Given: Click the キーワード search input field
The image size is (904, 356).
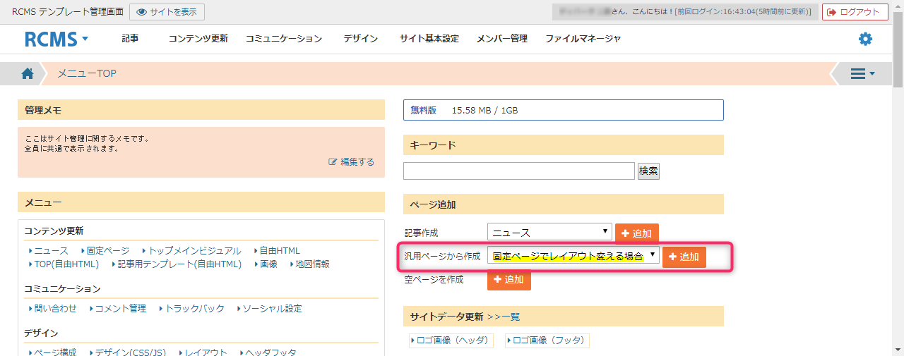Looking at the screenshot, I should pos(519,171).
